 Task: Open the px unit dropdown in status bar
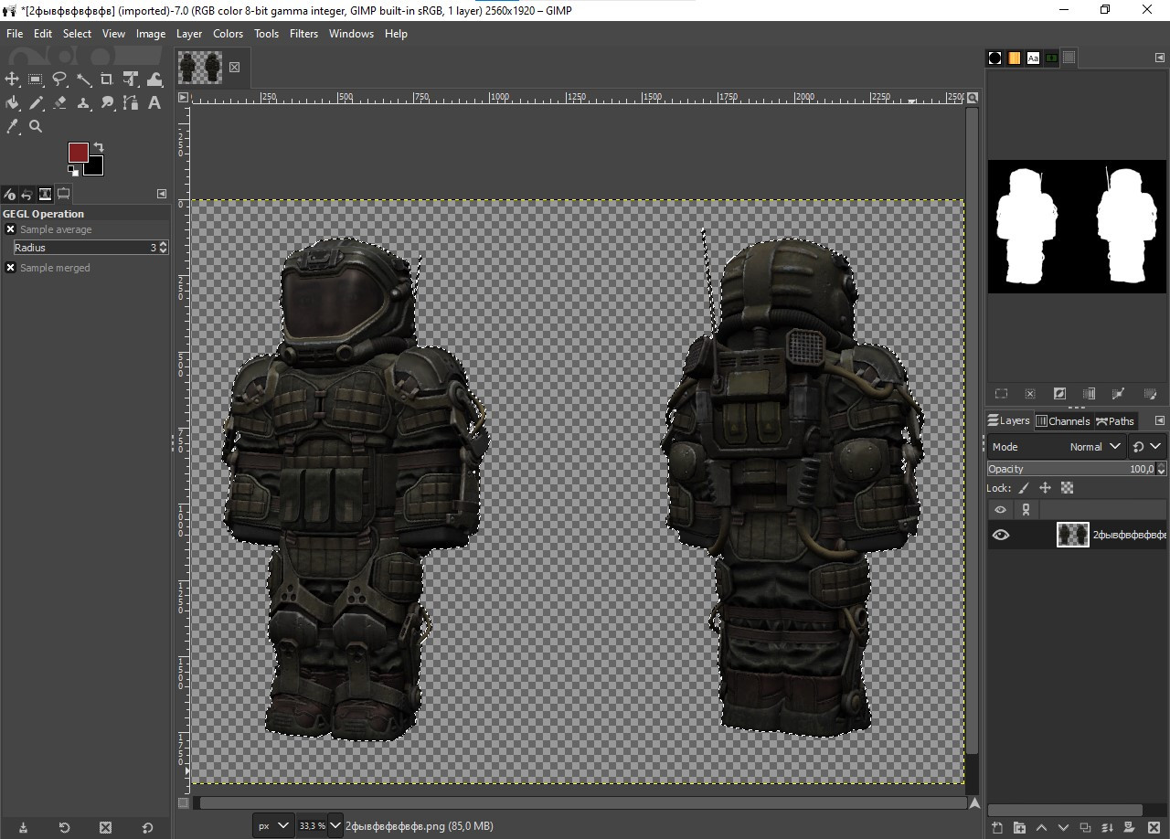tap(273, 825)
